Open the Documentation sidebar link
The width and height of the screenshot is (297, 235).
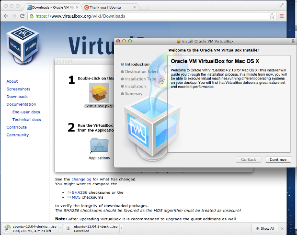point(21,104)
